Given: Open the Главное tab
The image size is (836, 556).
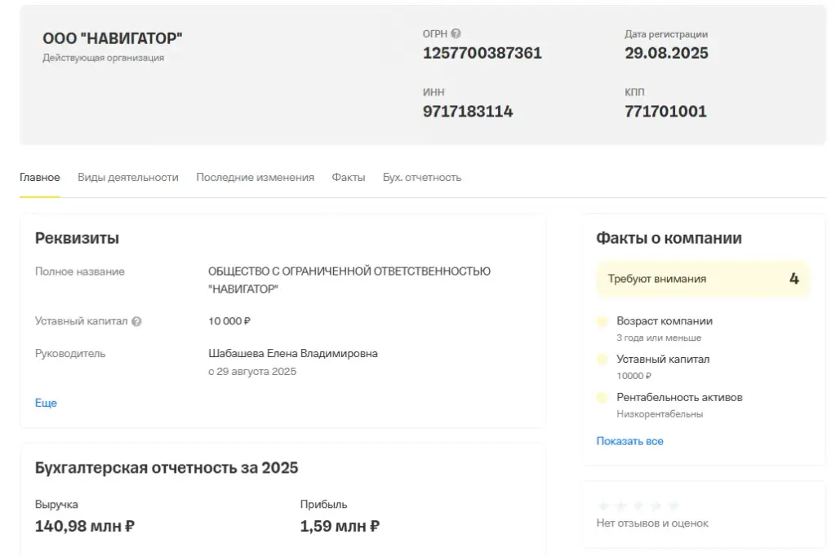Looking at the screenshot, I should [40, 178].
